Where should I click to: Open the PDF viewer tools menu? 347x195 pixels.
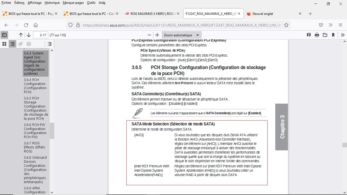tap(343, 35)
